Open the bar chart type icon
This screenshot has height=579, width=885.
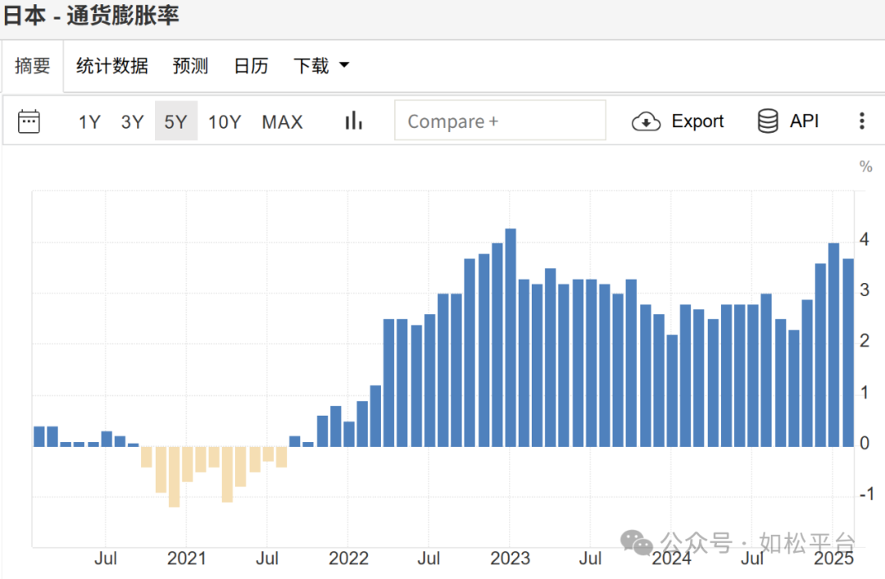tap(353, 121)
